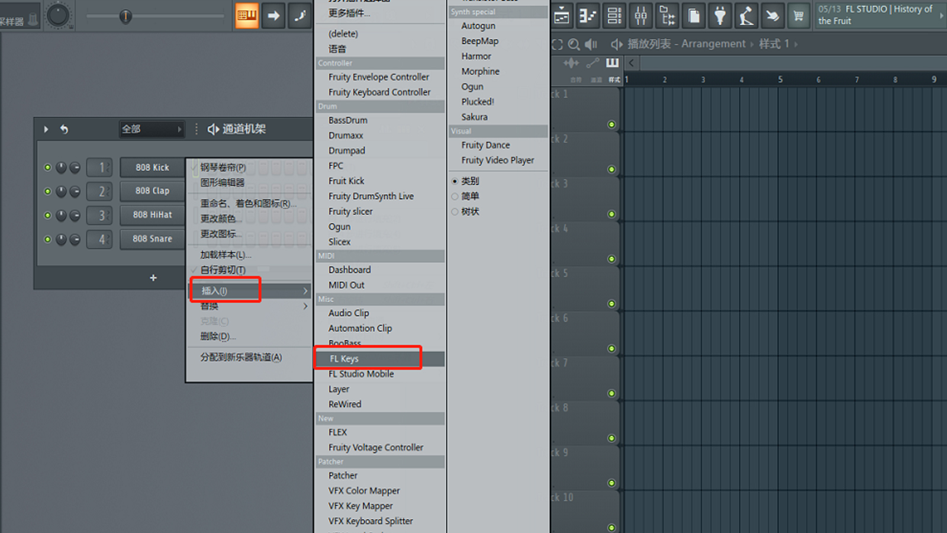Click bar 5 on playlist timeline
Viewport: 947px width, 533px height.
point(780,79)
